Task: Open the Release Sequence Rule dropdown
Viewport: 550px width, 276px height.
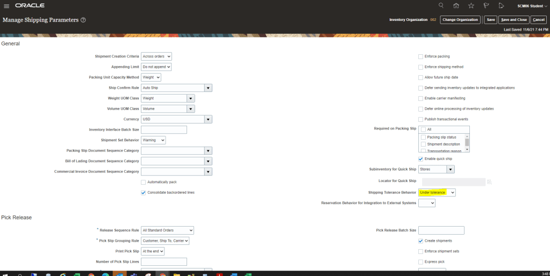Action: coord(167,230)
